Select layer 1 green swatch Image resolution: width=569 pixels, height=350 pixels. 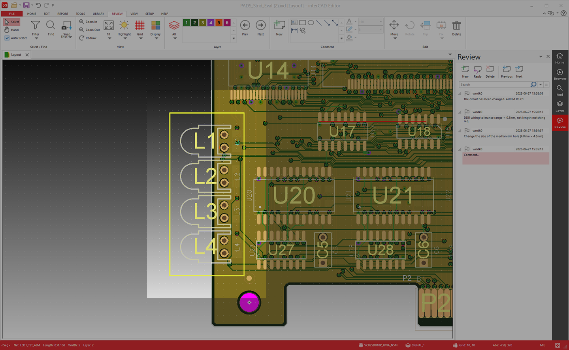pos(187,23)
